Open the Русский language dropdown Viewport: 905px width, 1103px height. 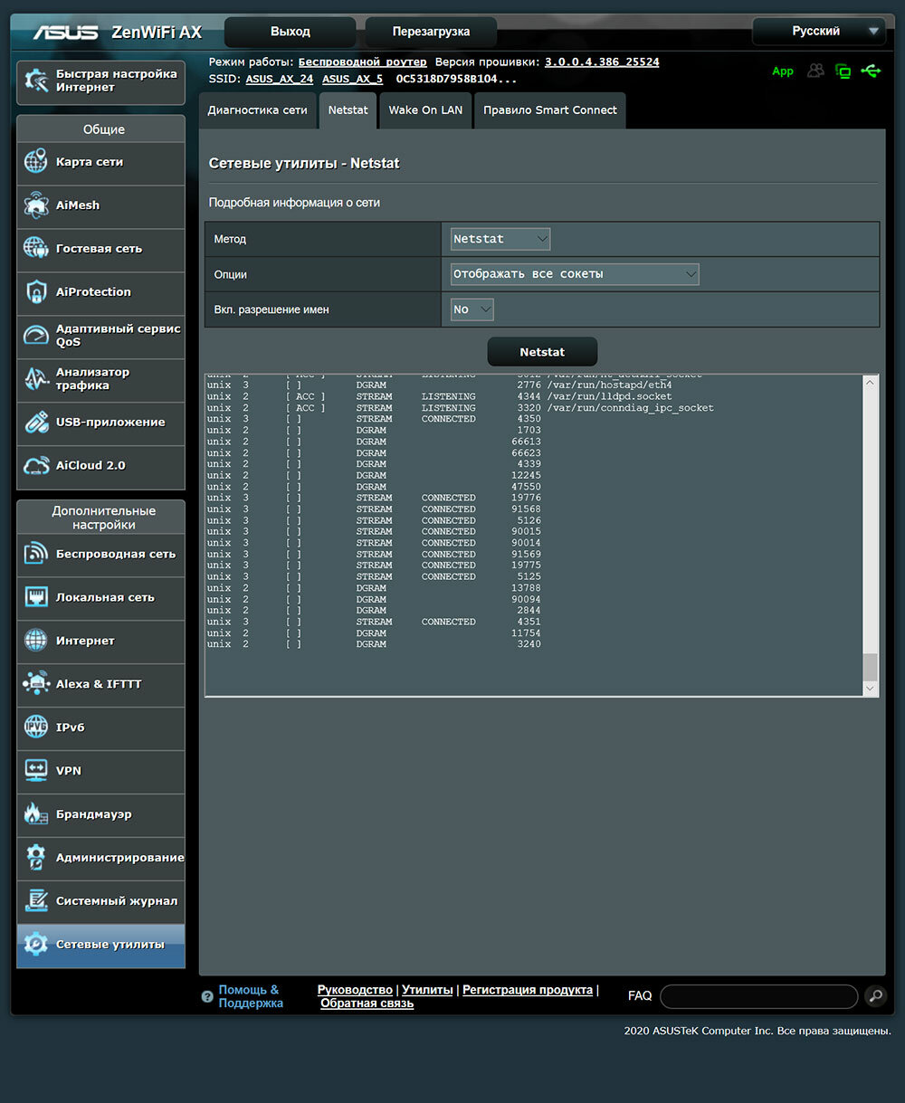click(x=819, y=32)
